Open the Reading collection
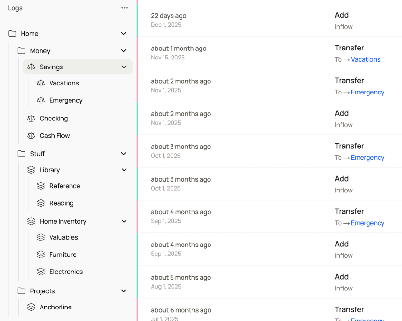402x321 pixels. coord(61,203)
